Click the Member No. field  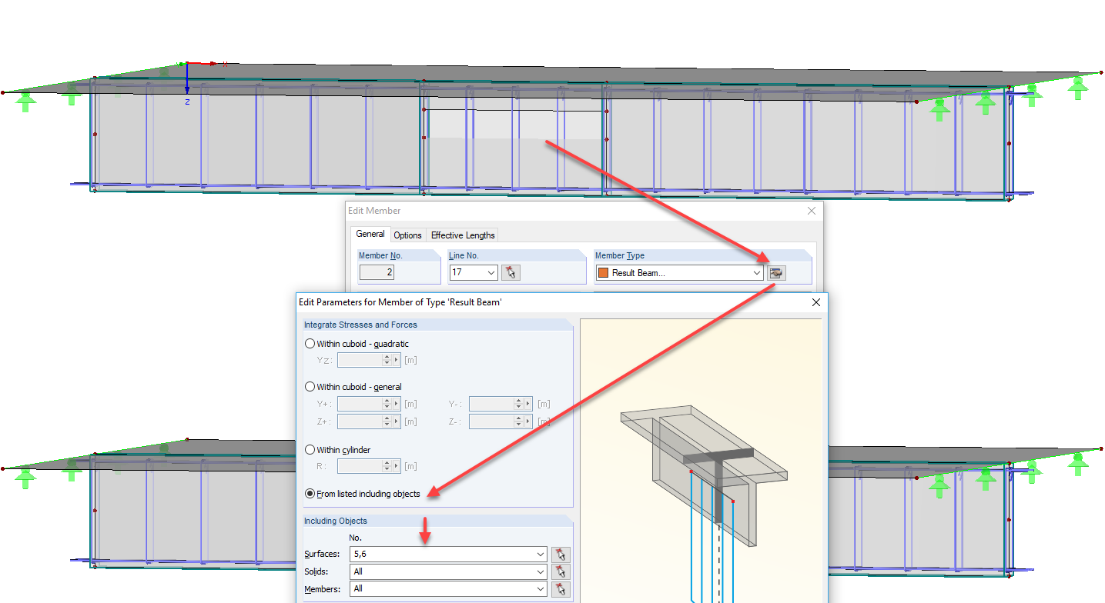click(377, 272)
